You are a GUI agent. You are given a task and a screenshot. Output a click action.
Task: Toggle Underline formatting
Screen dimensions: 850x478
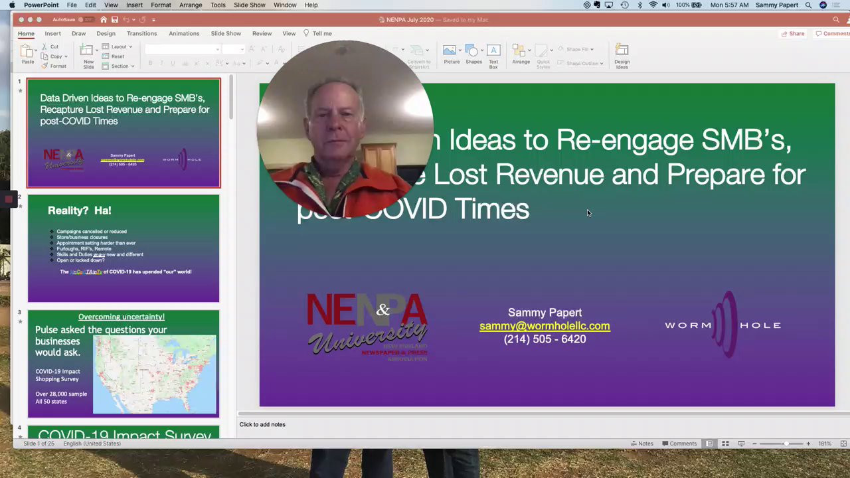(173, 63)
